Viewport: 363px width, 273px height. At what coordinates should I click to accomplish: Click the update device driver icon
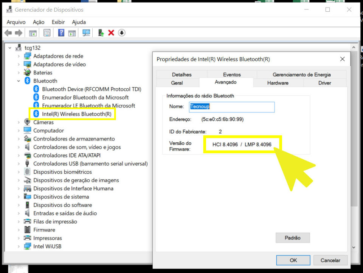[101, 33]
